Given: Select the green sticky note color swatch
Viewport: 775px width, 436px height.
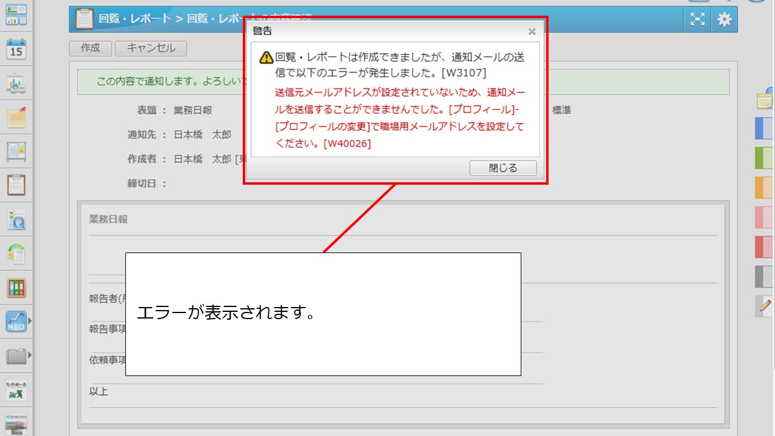Looking at the screenshot, I should coord(765,158).
